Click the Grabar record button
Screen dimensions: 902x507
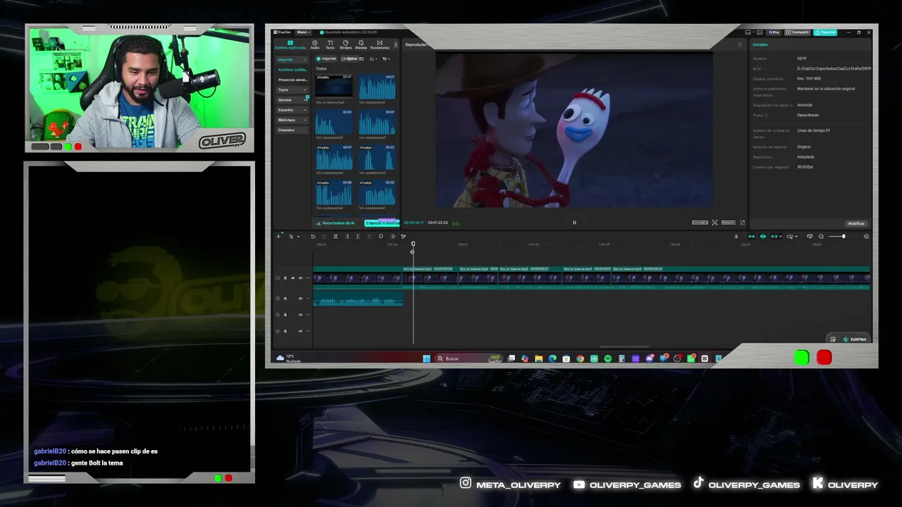click(x=350, y=58)
